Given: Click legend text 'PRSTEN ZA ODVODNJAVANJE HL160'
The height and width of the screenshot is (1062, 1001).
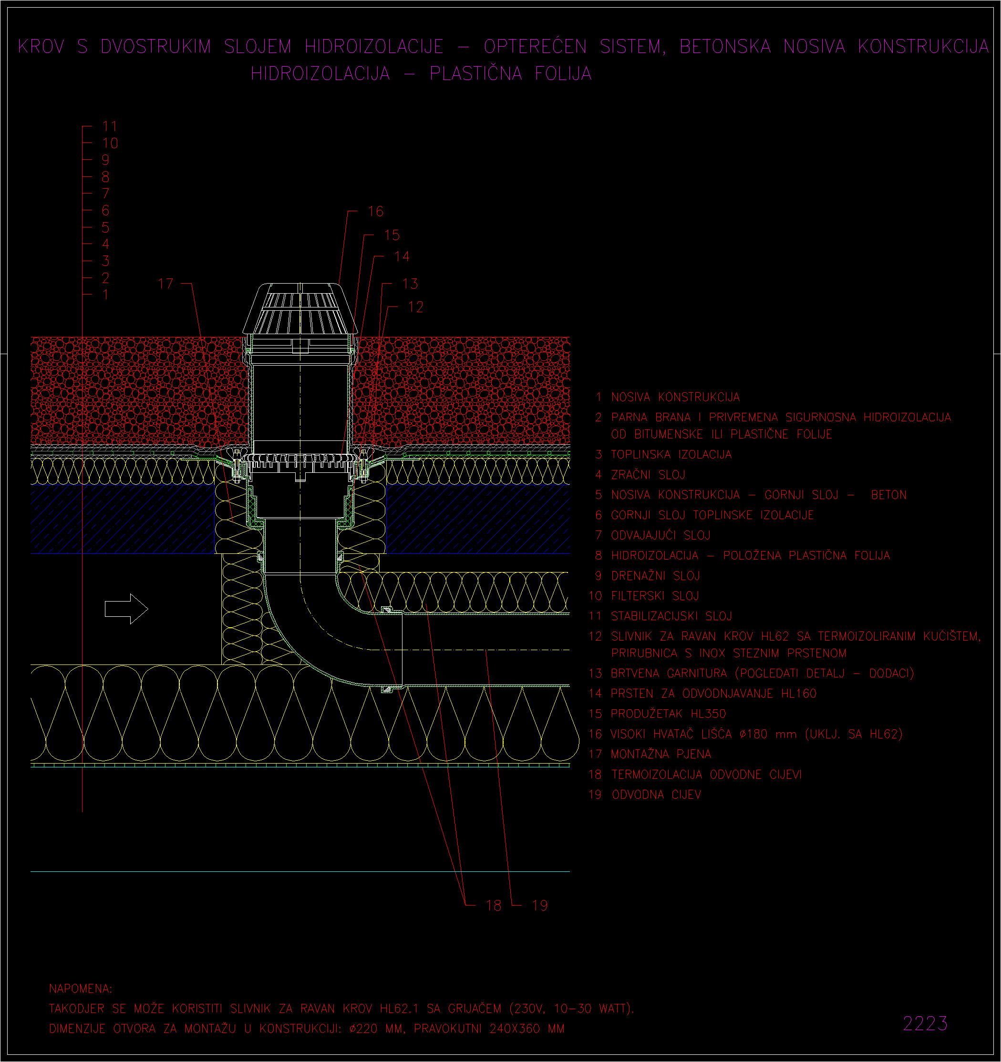Looking at the screenshot, I should point(714,694).
